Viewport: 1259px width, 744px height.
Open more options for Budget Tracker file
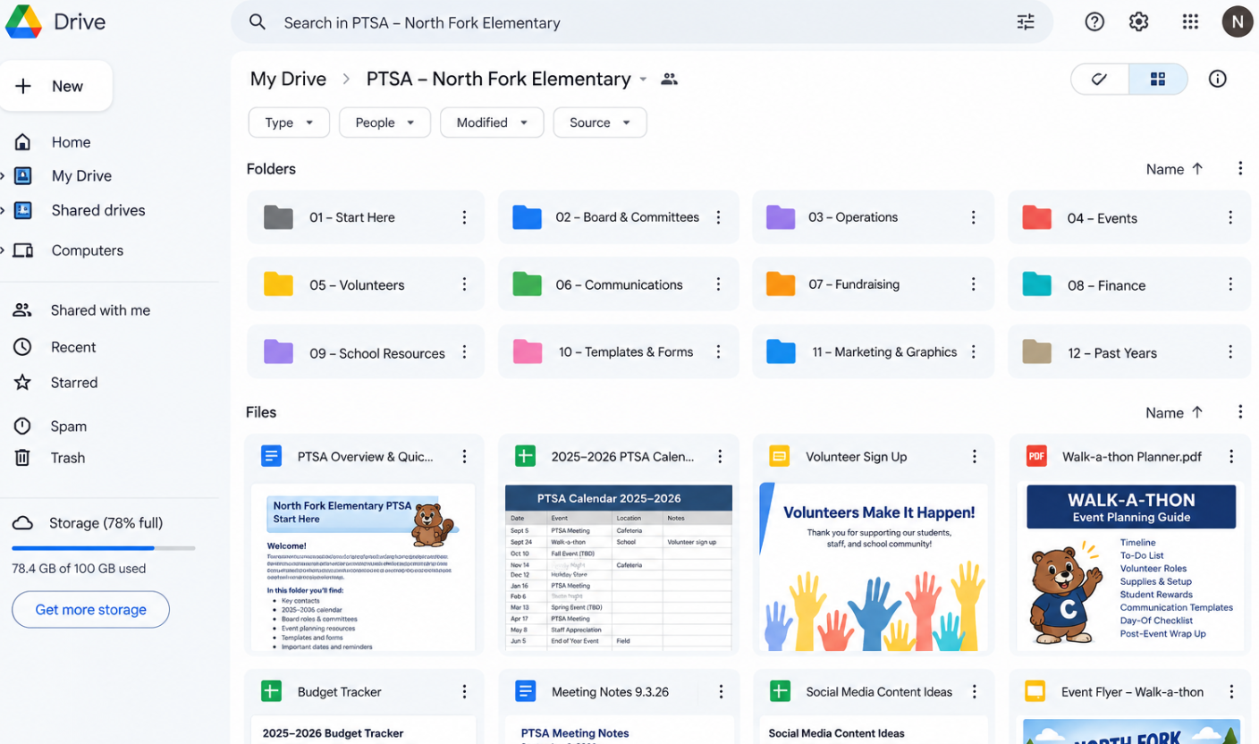pyautogui.click(x=464, y=691)
